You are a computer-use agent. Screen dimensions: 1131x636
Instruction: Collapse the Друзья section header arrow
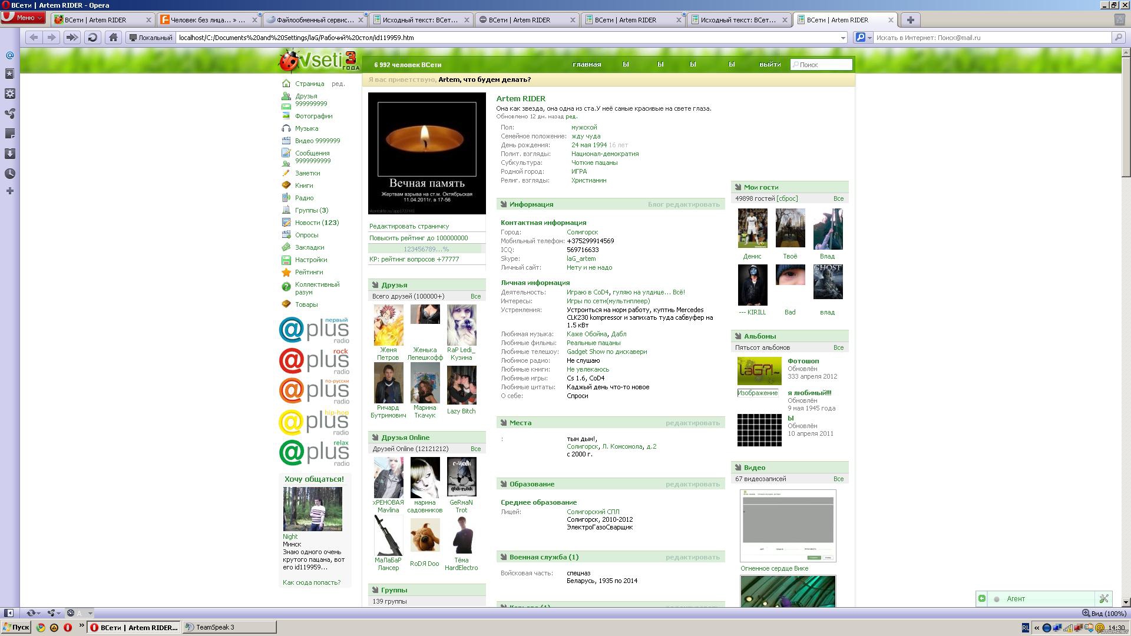click(375, 285)
